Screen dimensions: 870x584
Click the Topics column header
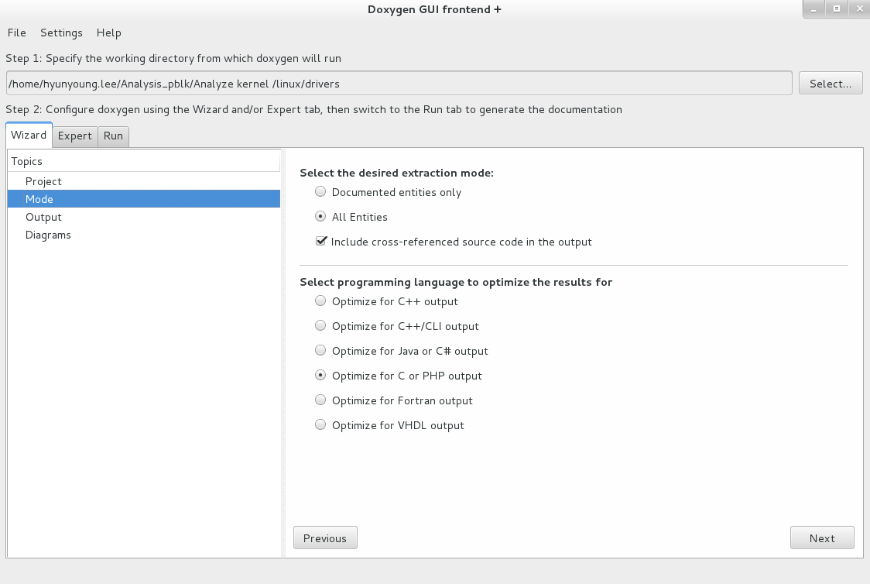tap(144, 161)
